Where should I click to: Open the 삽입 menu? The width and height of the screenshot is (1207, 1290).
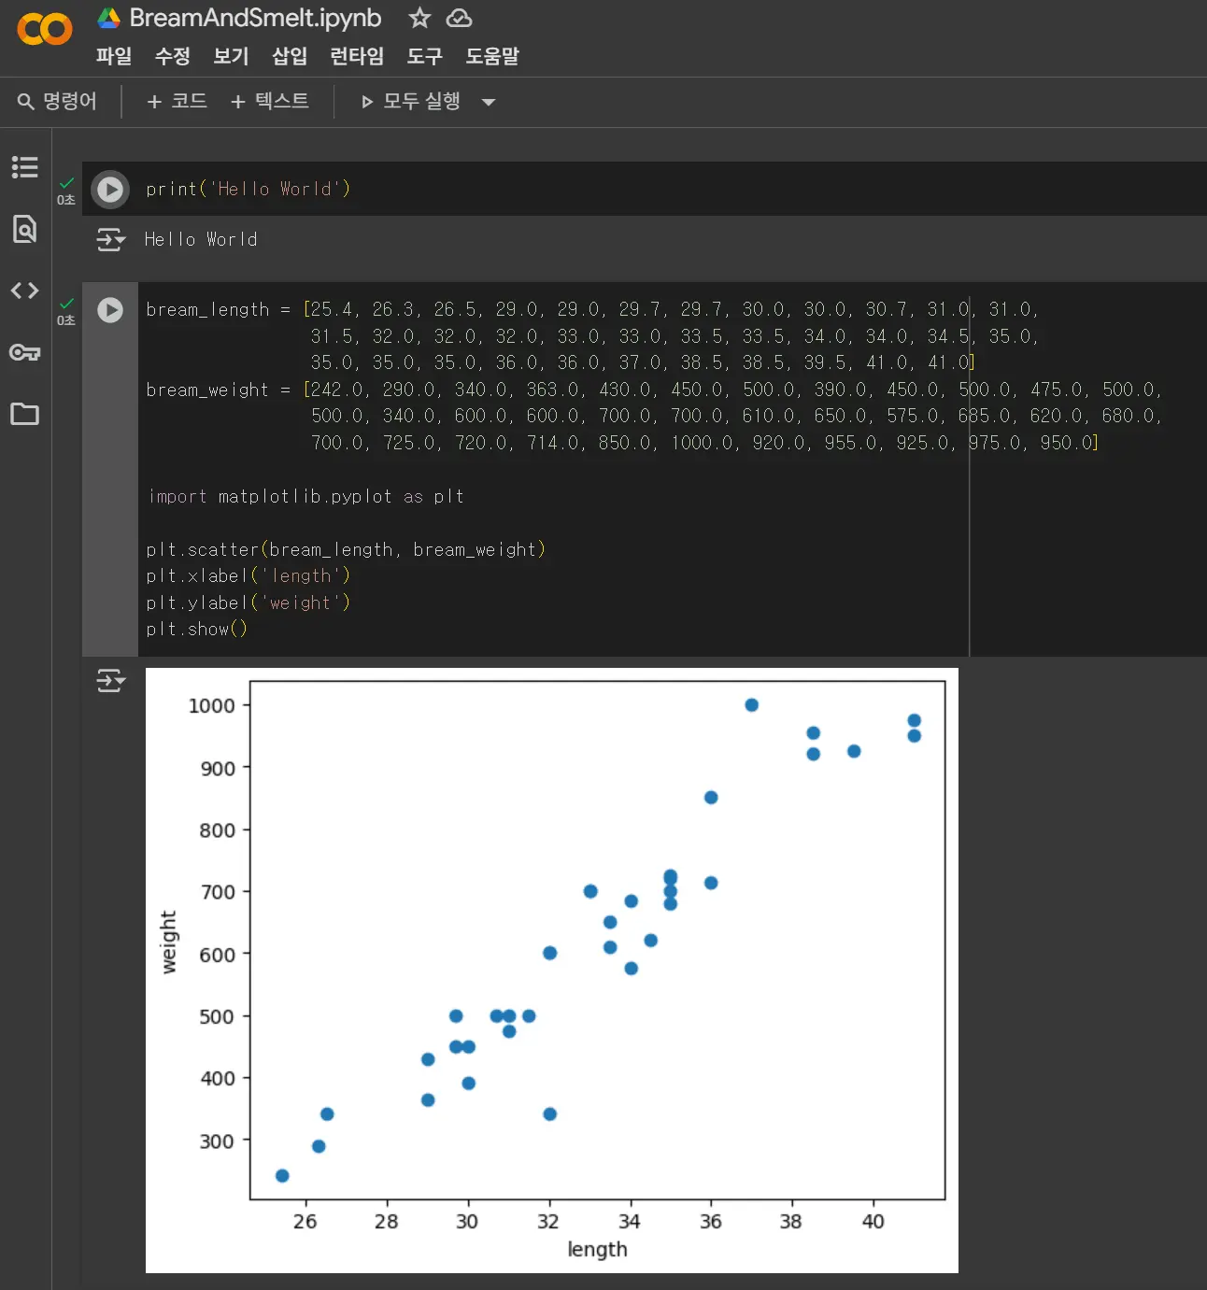[x=290, y=56]
